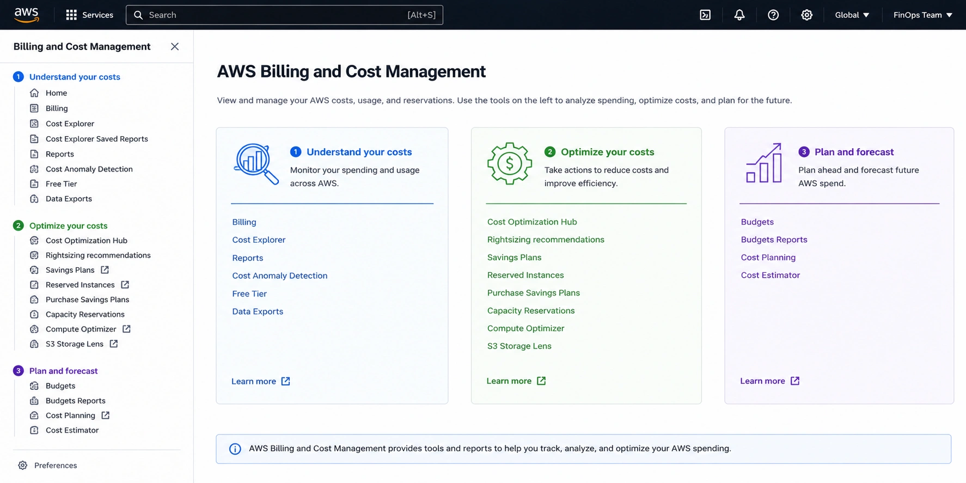Image resolution: width=966 pixels, height=483 pixels.
Task: Select Understand your costs sidebar heading
Action: pos(75,77)
